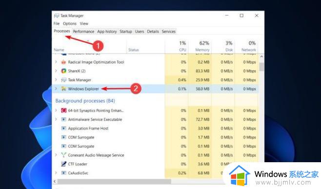Switch to the Services tab
This screenshot has height=189, width=321.
pyautogui.click(x=169, y=32)
